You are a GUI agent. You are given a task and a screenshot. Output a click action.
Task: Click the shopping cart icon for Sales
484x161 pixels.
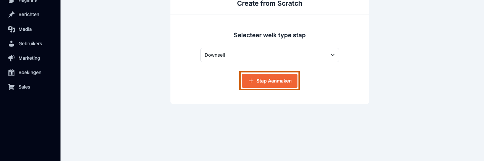coord(11,87)
